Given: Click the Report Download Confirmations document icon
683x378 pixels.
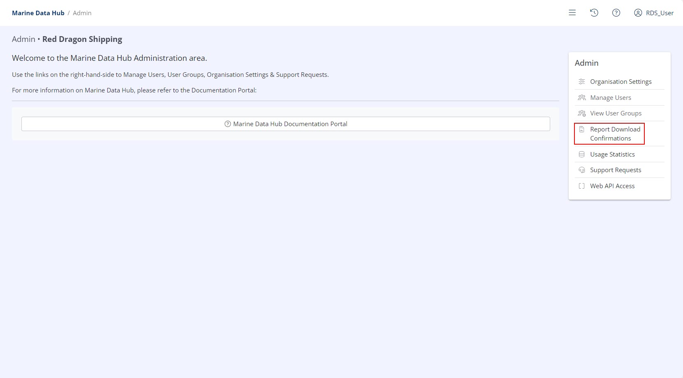Looking at the screenshot, I should click(x=581, y=129).
